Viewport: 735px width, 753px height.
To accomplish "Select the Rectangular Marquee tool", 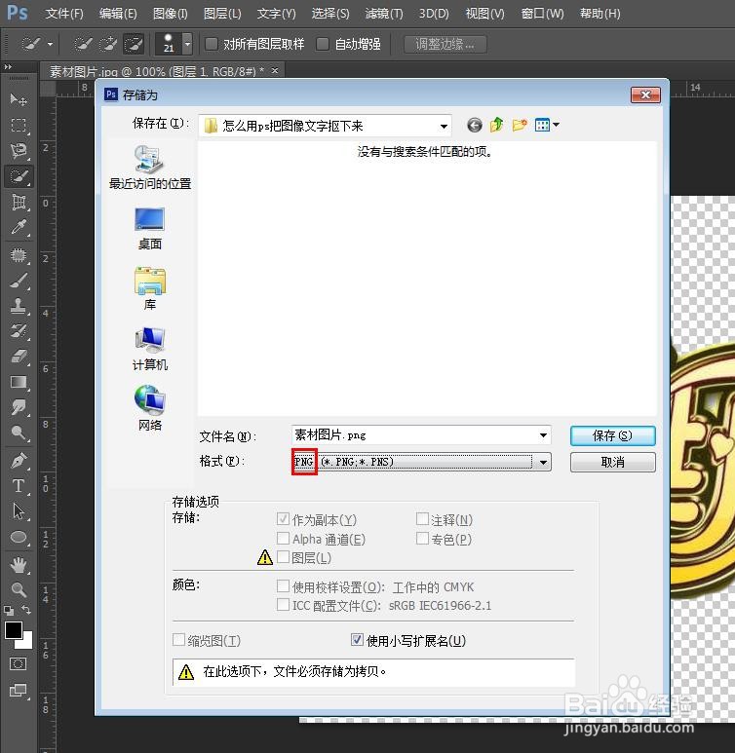I will coord(19,125).
